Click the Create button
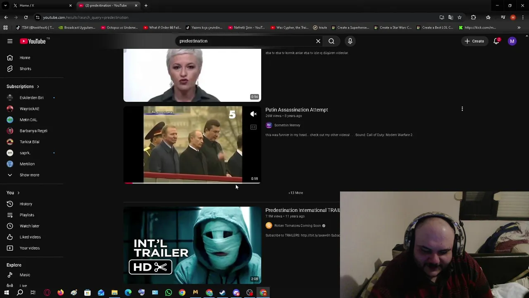The image size is (529, 298). [474, 41]
